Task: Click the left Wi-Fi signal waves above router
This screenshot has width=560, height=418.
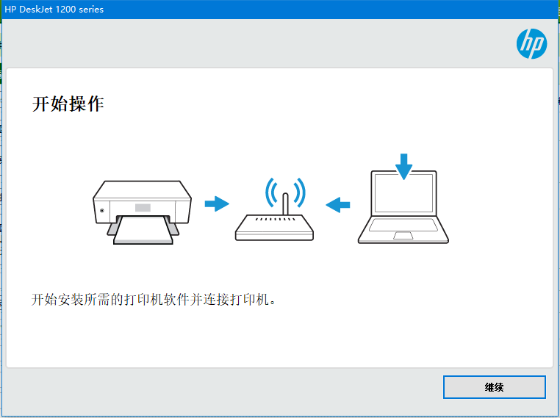Action: click(x=271, y=192)
